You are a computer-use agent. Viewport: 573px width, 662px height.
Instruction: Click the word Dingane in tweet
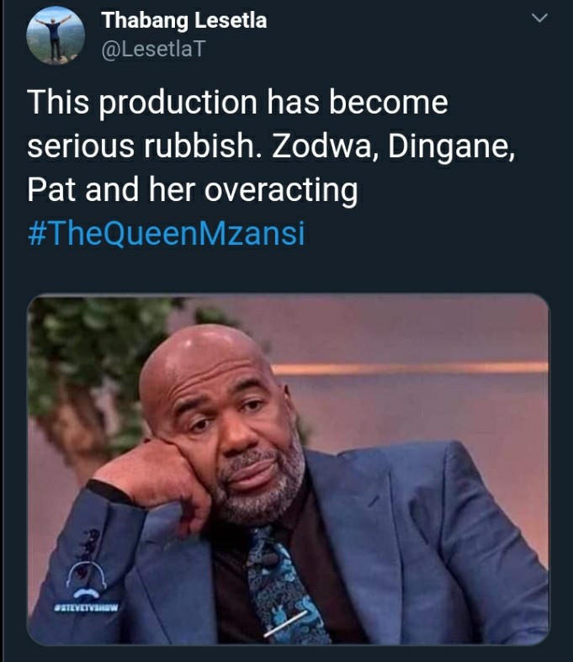[x=452, y=147]
